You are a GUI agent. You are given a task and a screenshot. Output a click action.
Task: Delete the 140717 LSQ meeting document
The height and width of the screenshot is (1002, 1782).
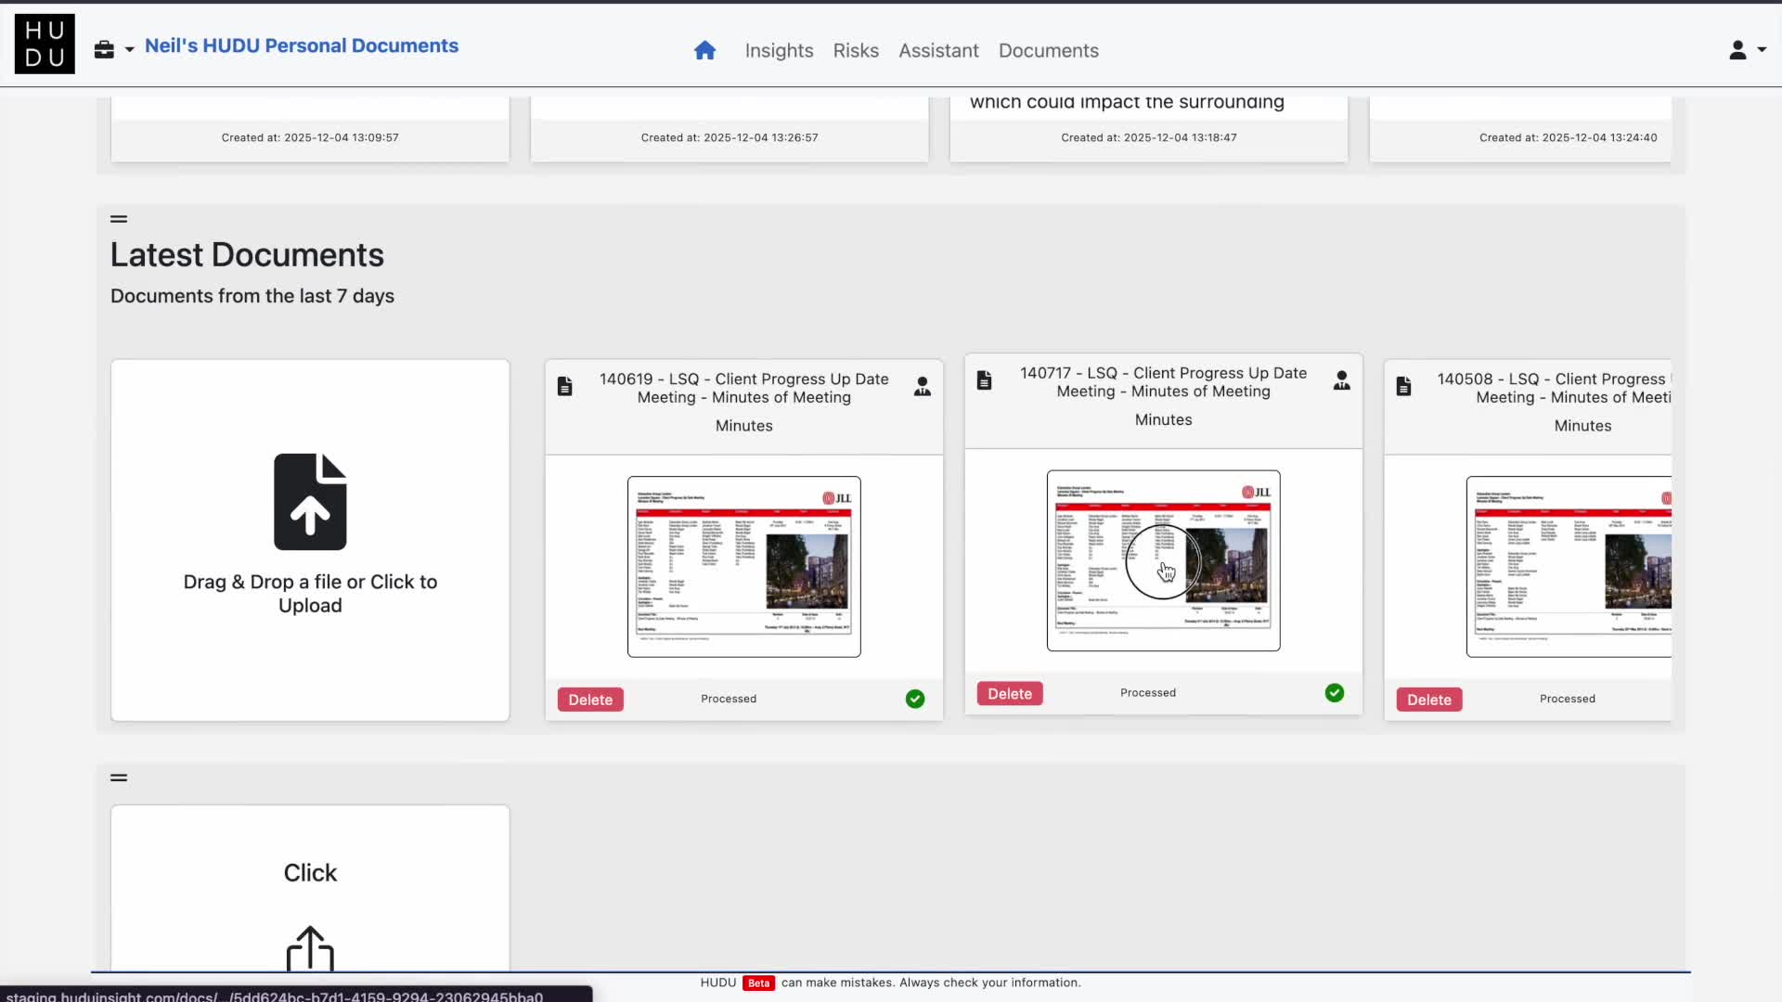[x=1009, y=693]
